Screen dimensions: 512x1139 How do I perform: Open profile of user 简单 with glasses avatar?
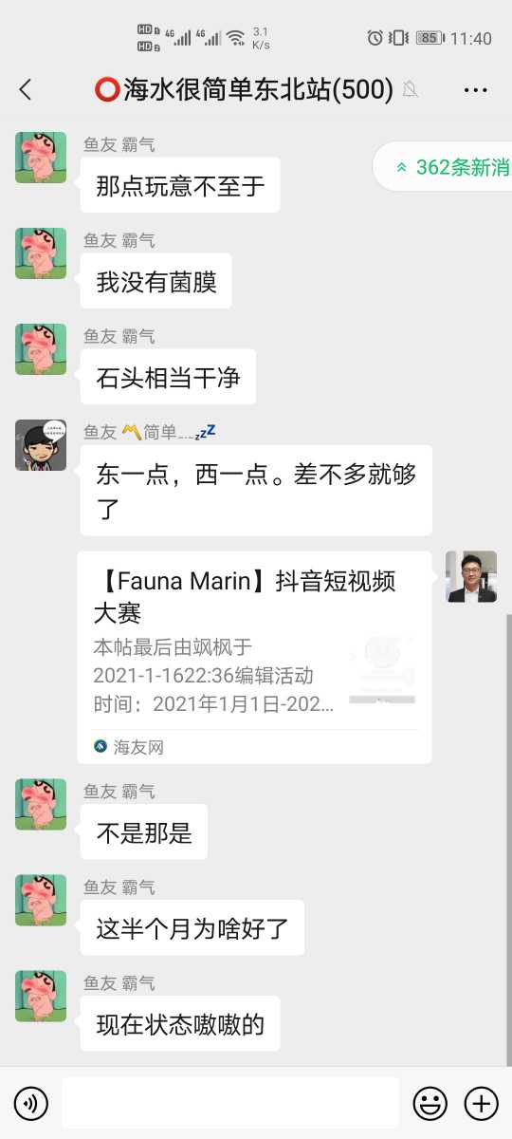pyautogui.click(x=41, y=444)
